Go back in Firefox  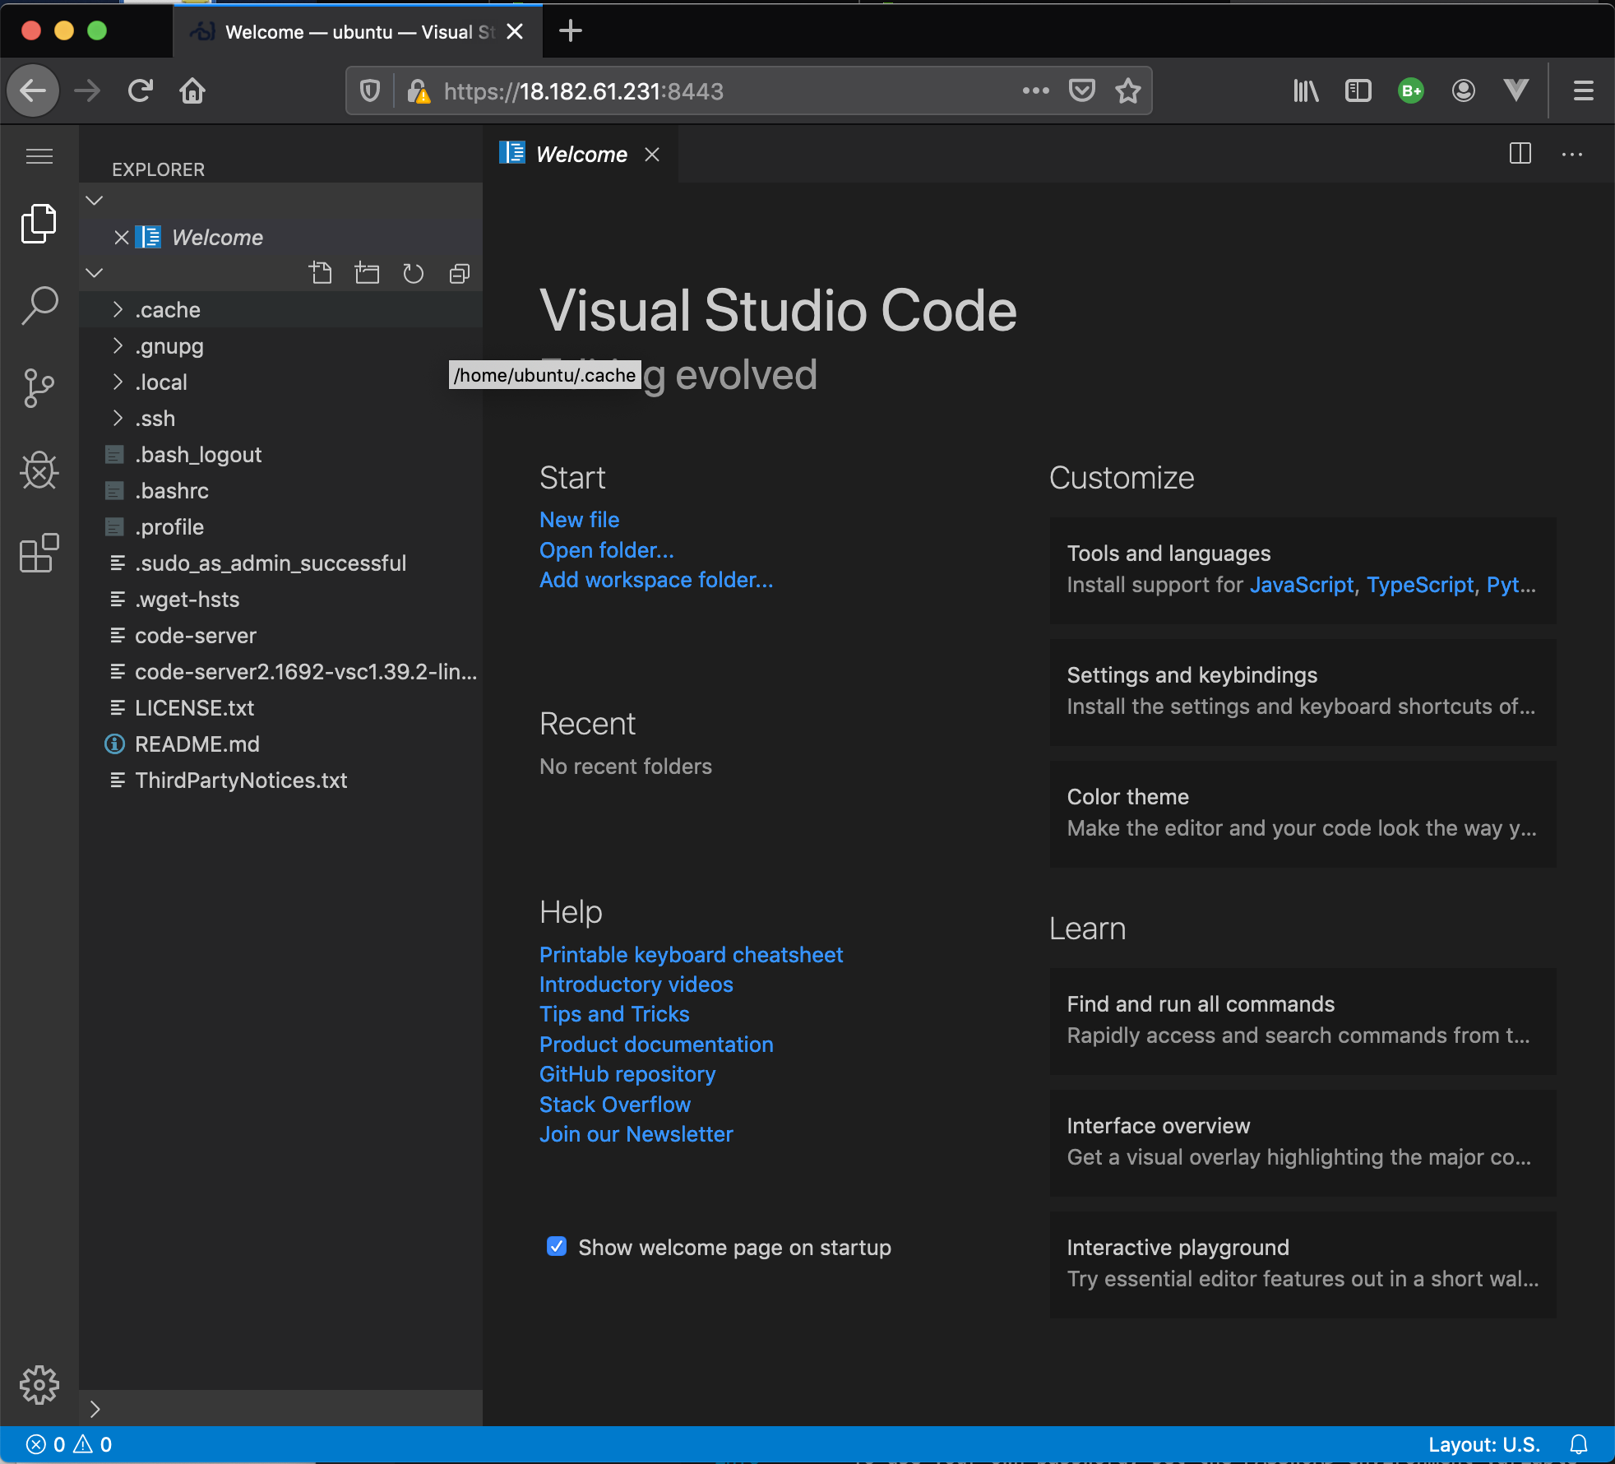[33, 90]
